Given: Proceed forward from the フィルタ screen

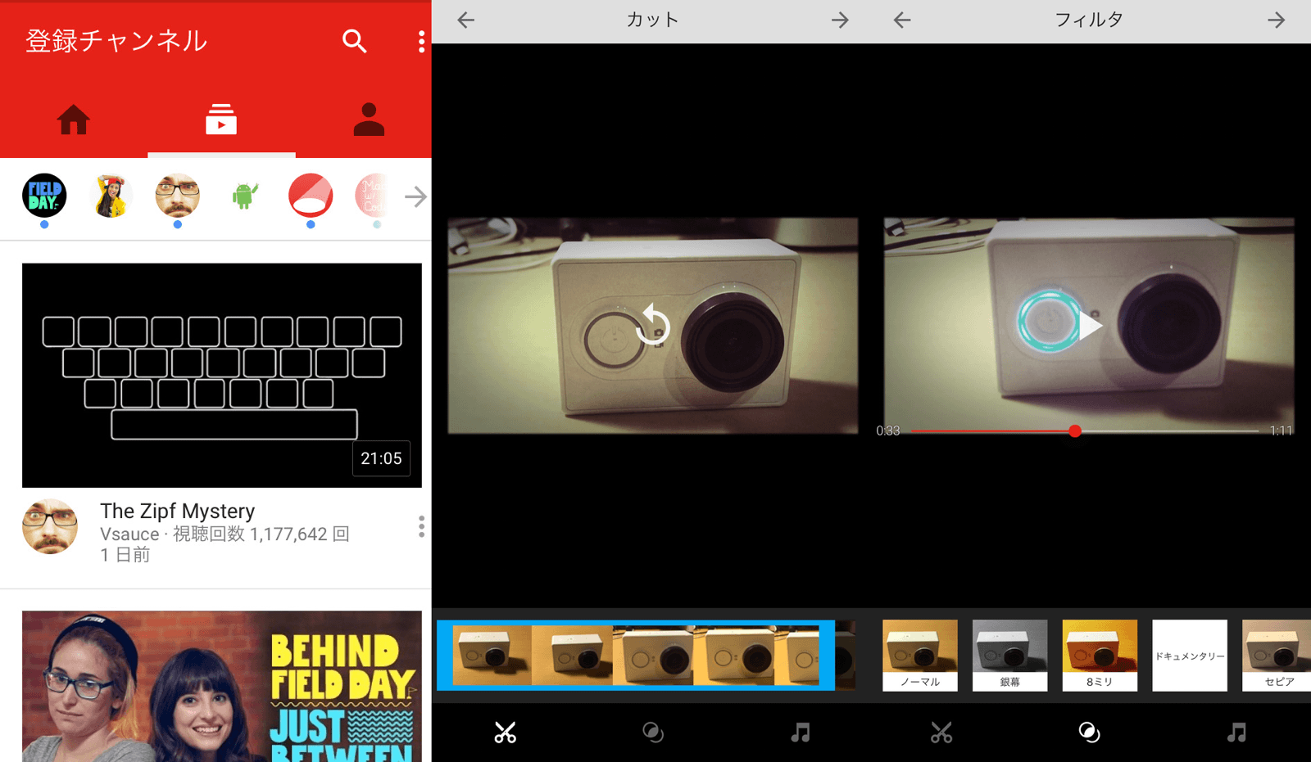Looking at the screenshot, I should [x=1276, y=20].
